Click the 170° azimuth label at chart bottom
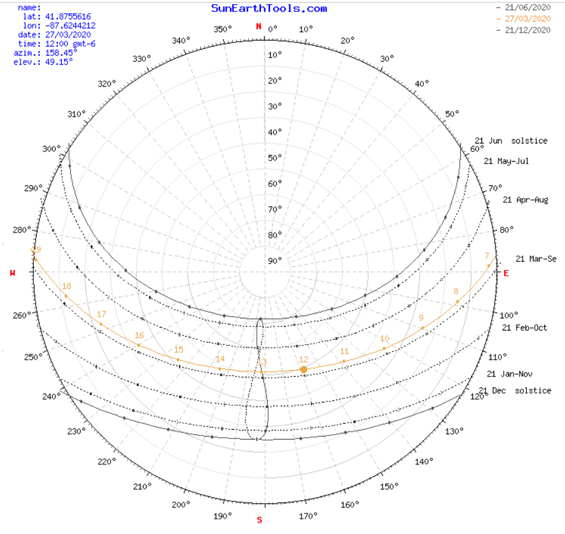Screen dimensions: 565x534 coord(308,516)
